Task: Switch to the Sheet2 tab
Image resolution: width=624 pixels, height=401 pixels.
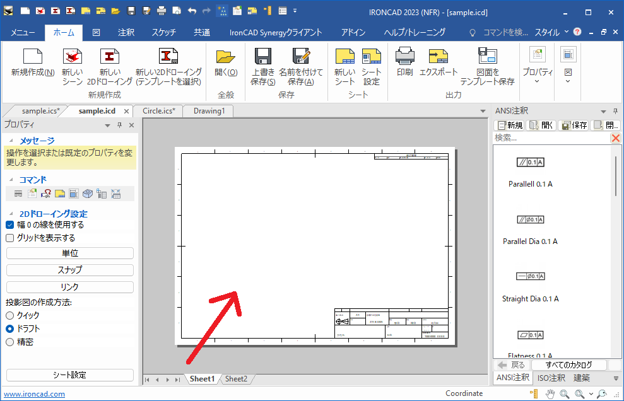Action: (236, 379)
